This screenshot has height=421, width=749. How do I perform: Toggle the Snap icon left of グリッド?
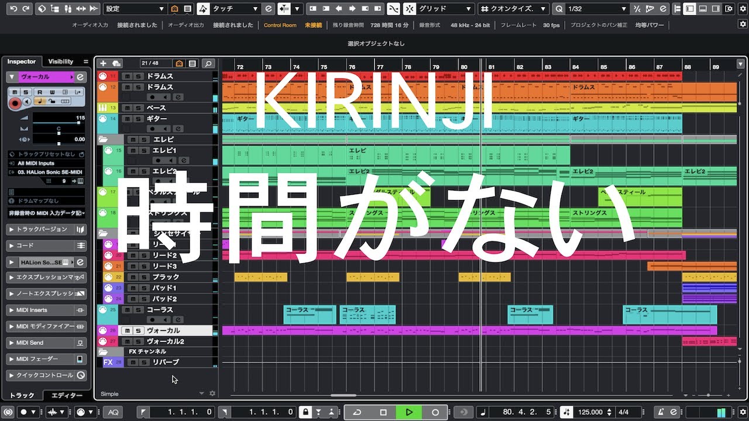click(410, 9)
